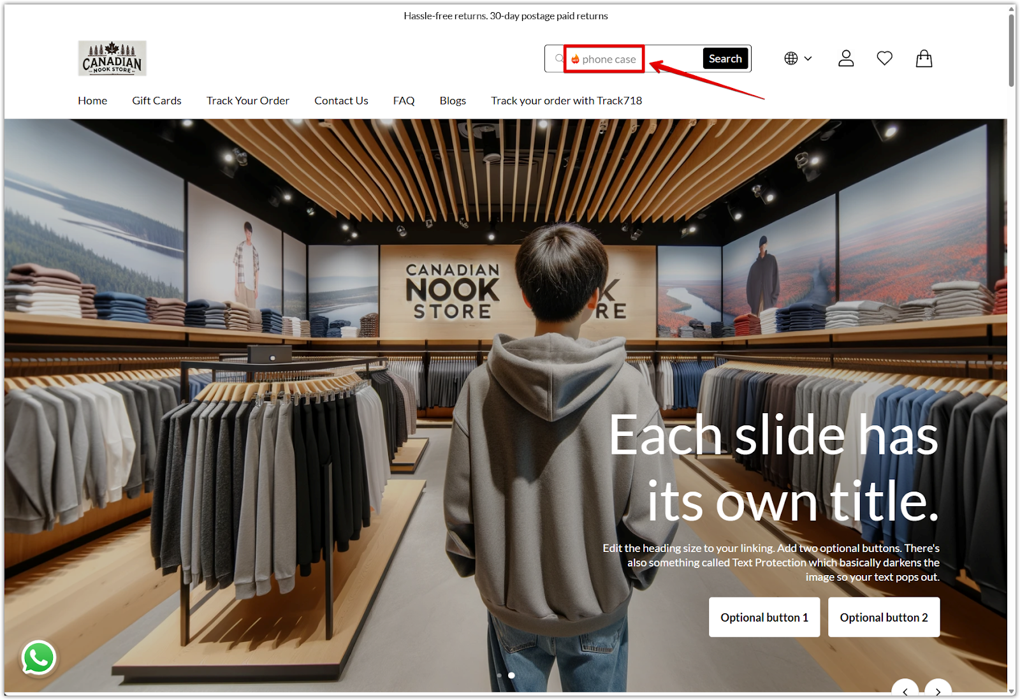Open FAQ menu item
Viewport: 1020px width, 700px height.
404,101
